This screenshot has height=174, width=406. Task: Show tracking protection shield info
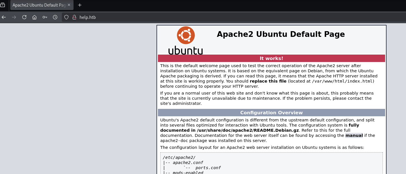(x=66, y=17)
